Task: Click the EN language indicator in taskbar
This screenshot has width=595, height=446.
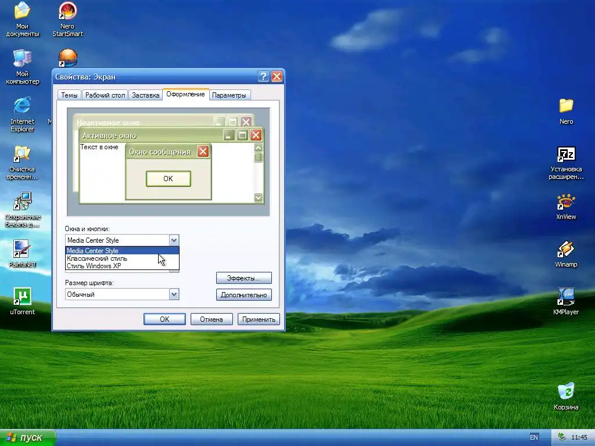Action: (534, 437)
